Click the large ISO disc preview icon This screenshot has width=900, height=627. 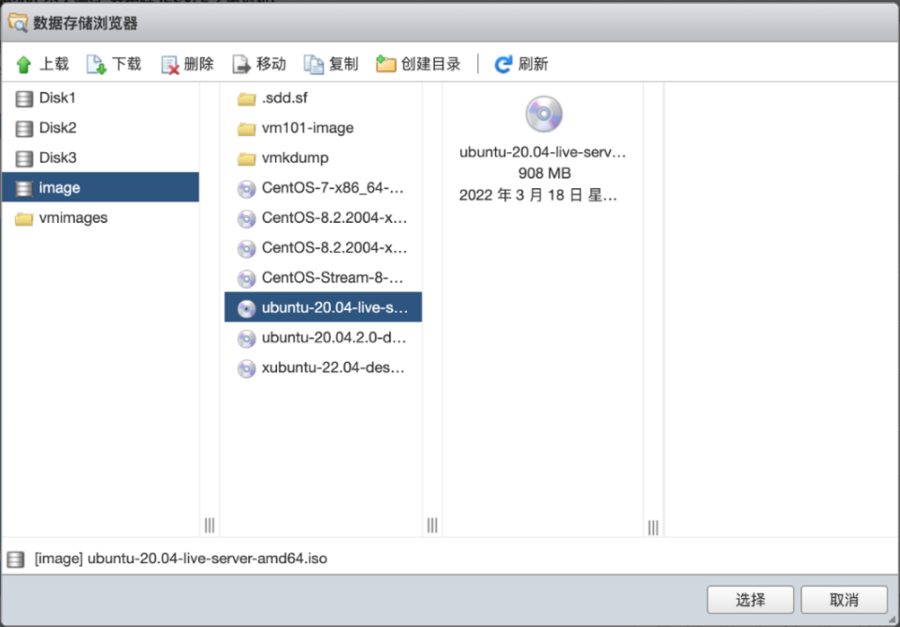(543, 114)
